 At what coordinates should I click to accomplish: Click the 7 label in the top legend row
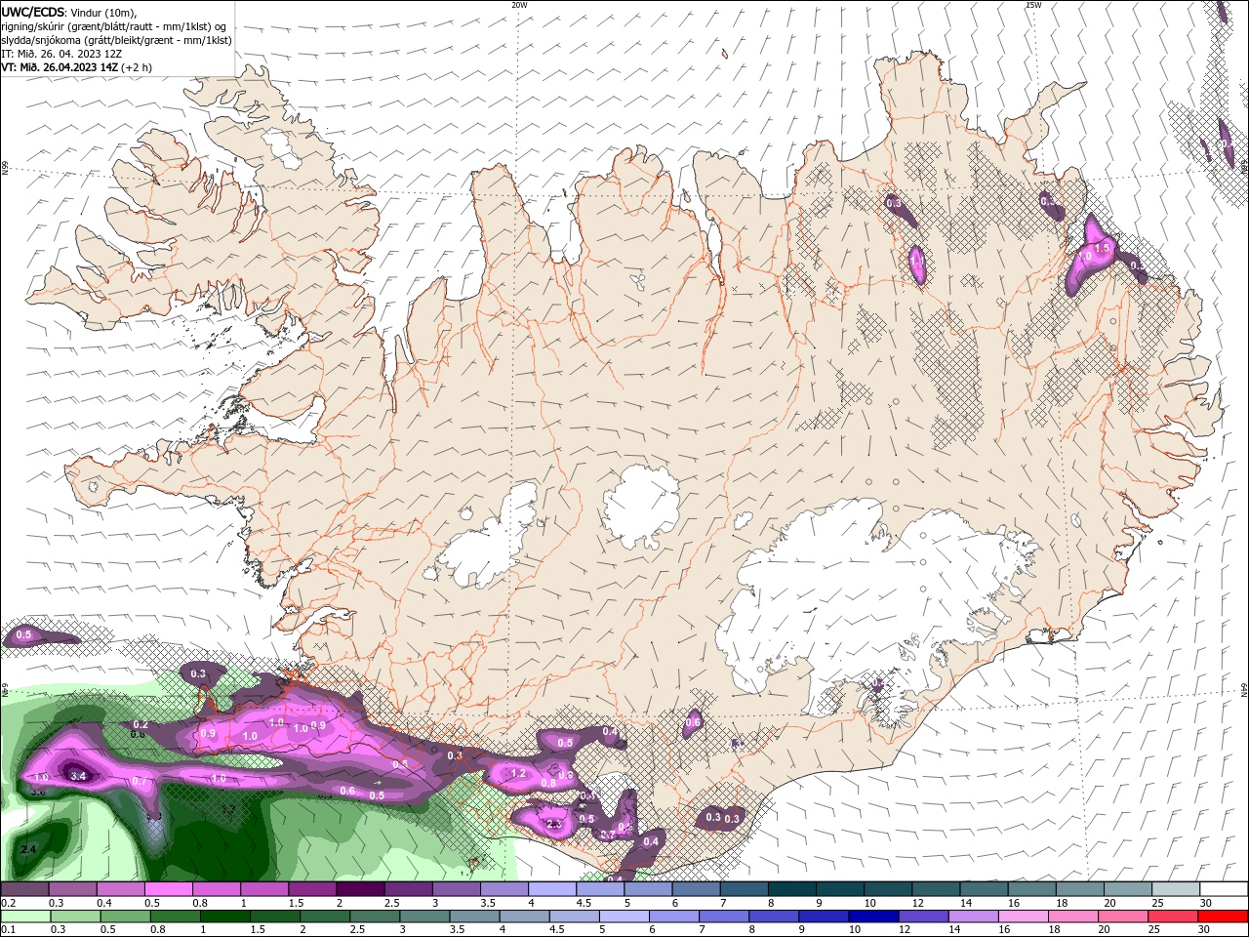(x=725, y=903)
